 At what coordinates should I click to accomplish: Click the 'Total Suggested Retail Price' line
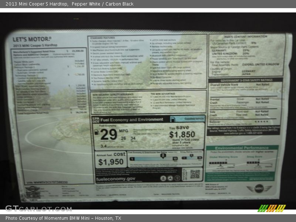[52, 113]
